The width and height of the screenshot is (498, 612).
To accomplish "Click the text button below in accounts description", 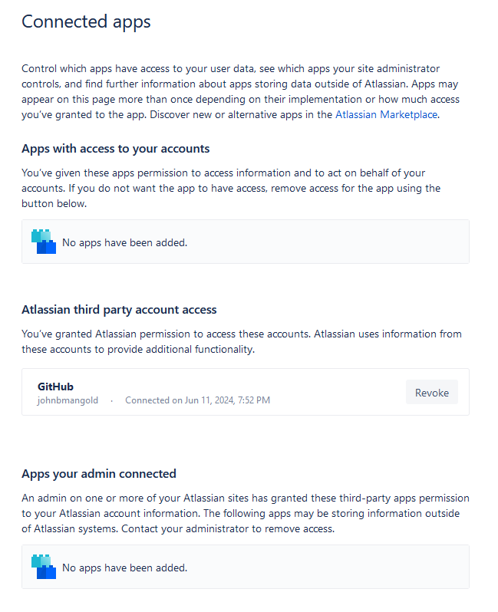I will 54,204.
